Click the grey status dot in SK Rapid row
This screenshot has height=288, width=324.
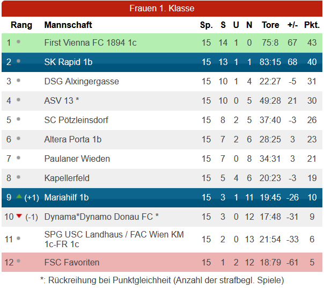[18, 61]
